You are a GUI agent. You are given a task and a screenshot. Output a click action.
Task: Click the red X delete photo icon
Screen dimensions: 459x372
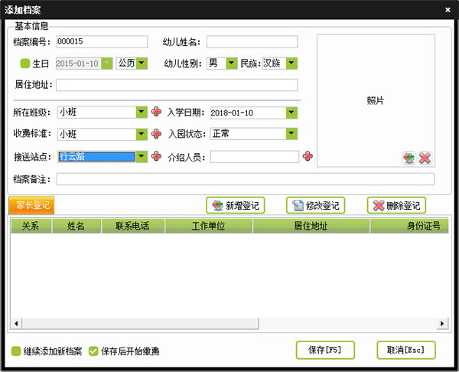pyautogui.click(x=425, y=158)
